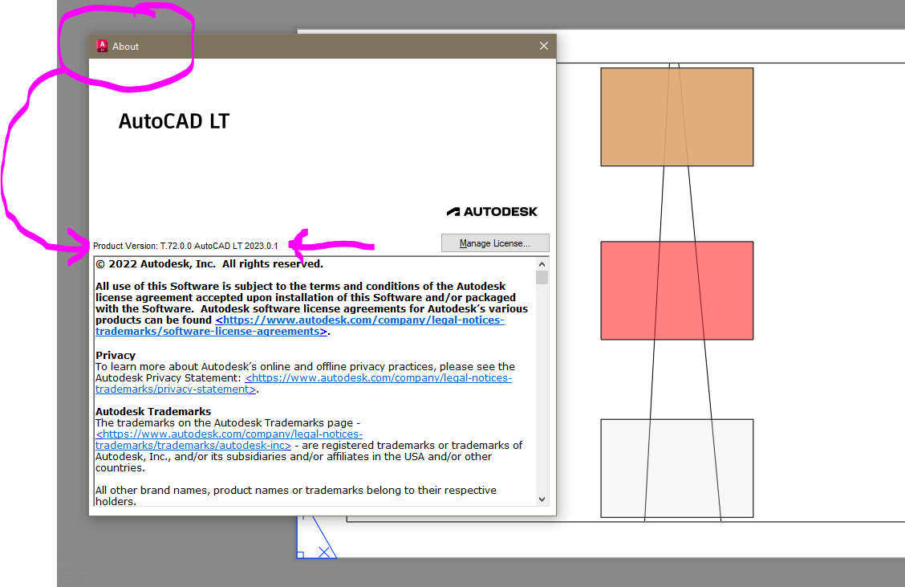This screenshot has height=587, width=905.
Task: Click the copyright notice line
Action: tap(209, 263)
